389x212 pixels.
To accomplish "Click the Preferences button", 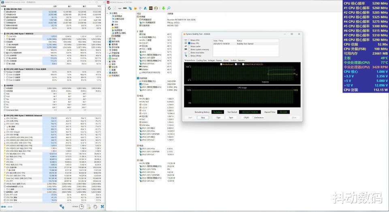I will click(x=259, y=117).
